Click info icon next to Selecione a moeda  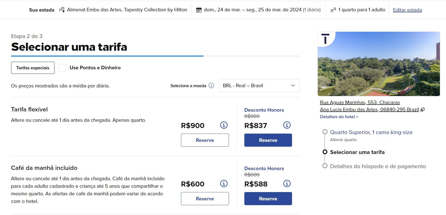coord(211,86)
